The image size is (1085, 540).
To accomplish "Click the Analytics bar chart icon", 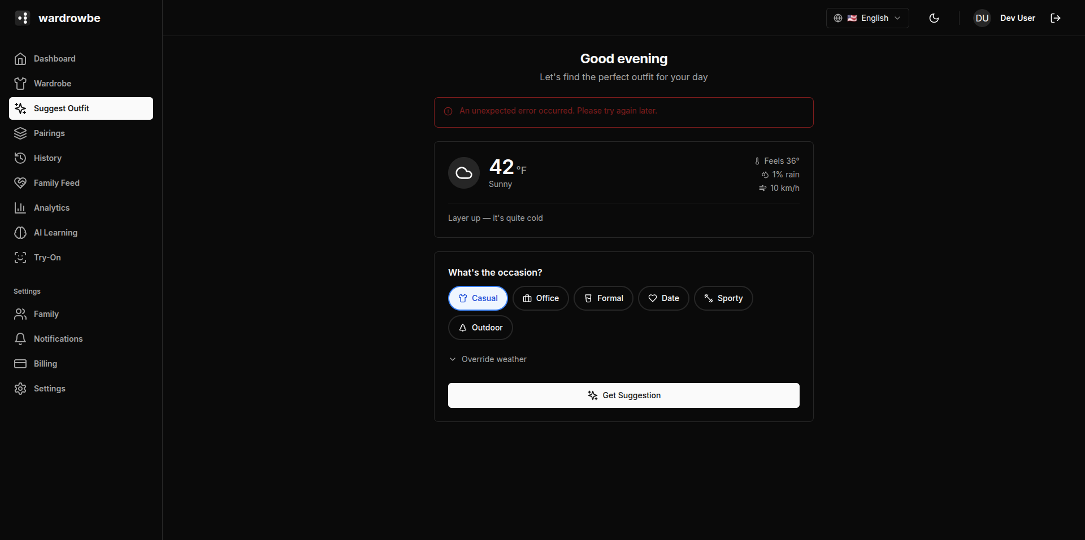I will 20,208.
